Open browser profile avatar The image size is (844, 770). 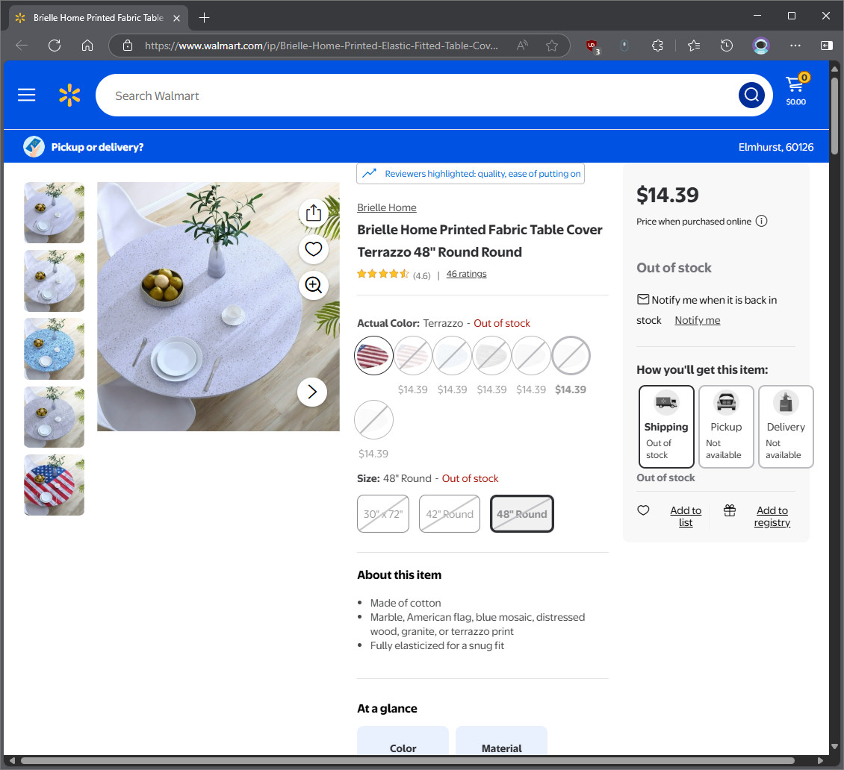coord(760,46)
